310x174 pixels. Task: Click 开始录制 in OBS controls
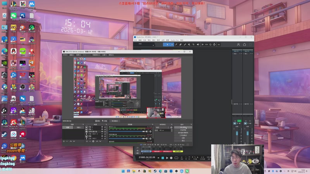pos(182,130)
